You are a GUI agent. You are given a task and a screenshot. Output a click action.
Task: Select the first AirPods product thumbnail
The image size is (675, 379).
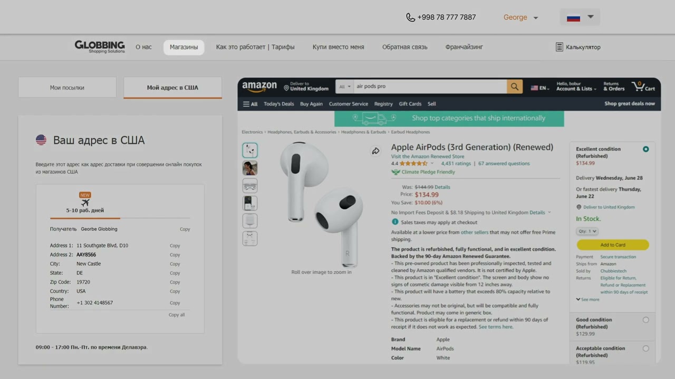(250, 151)
